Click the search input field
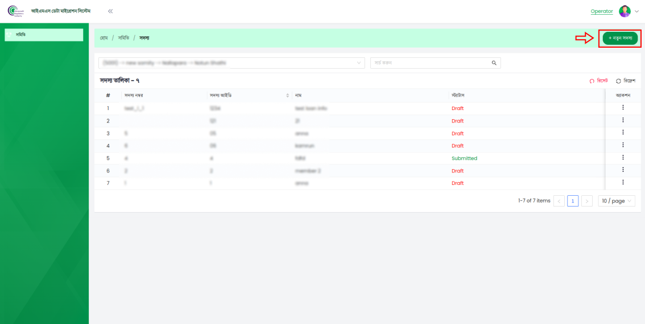The width and height of the screenshot is (645, 324). [429, 63]
